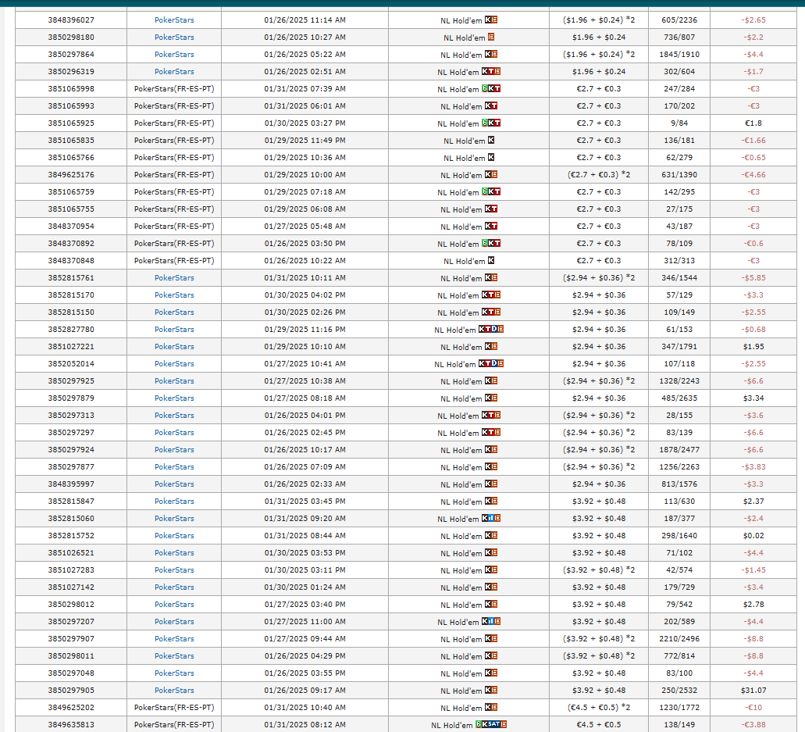The width and height of the screenshot is (805, 732).
Task: Click the blue bars icon in row 3852815060
Action: (491, 518)
